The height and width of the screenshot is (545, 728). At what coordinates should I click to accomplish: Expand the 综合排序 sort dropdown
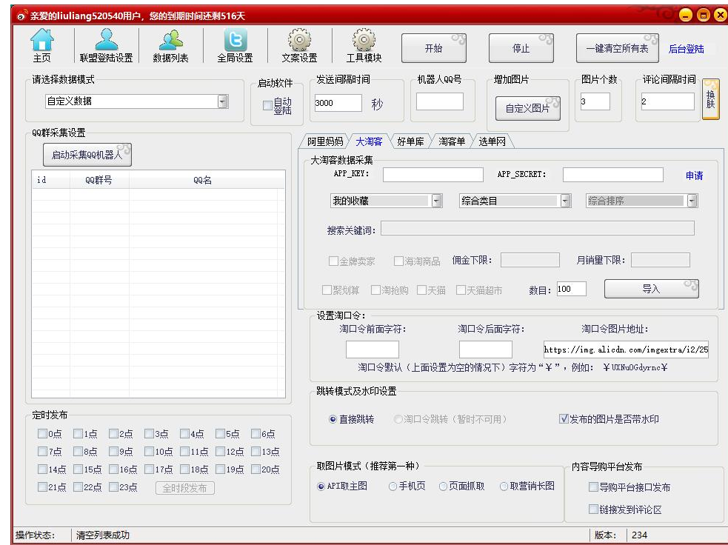tap(692, 201)
